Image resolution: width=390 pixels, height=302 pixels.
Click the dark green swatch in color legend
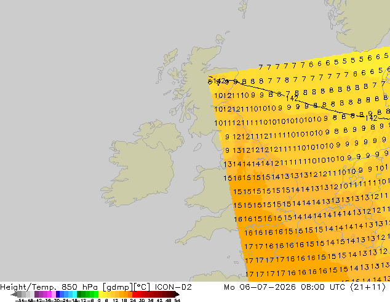point(79,294)
